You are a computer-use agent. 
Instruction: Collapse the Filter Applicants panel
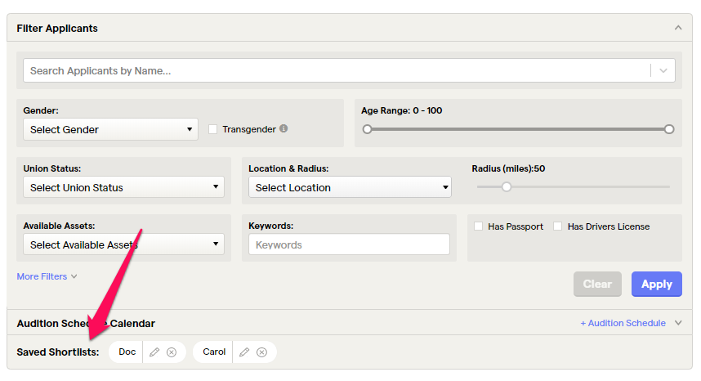(x=677, y=28)
